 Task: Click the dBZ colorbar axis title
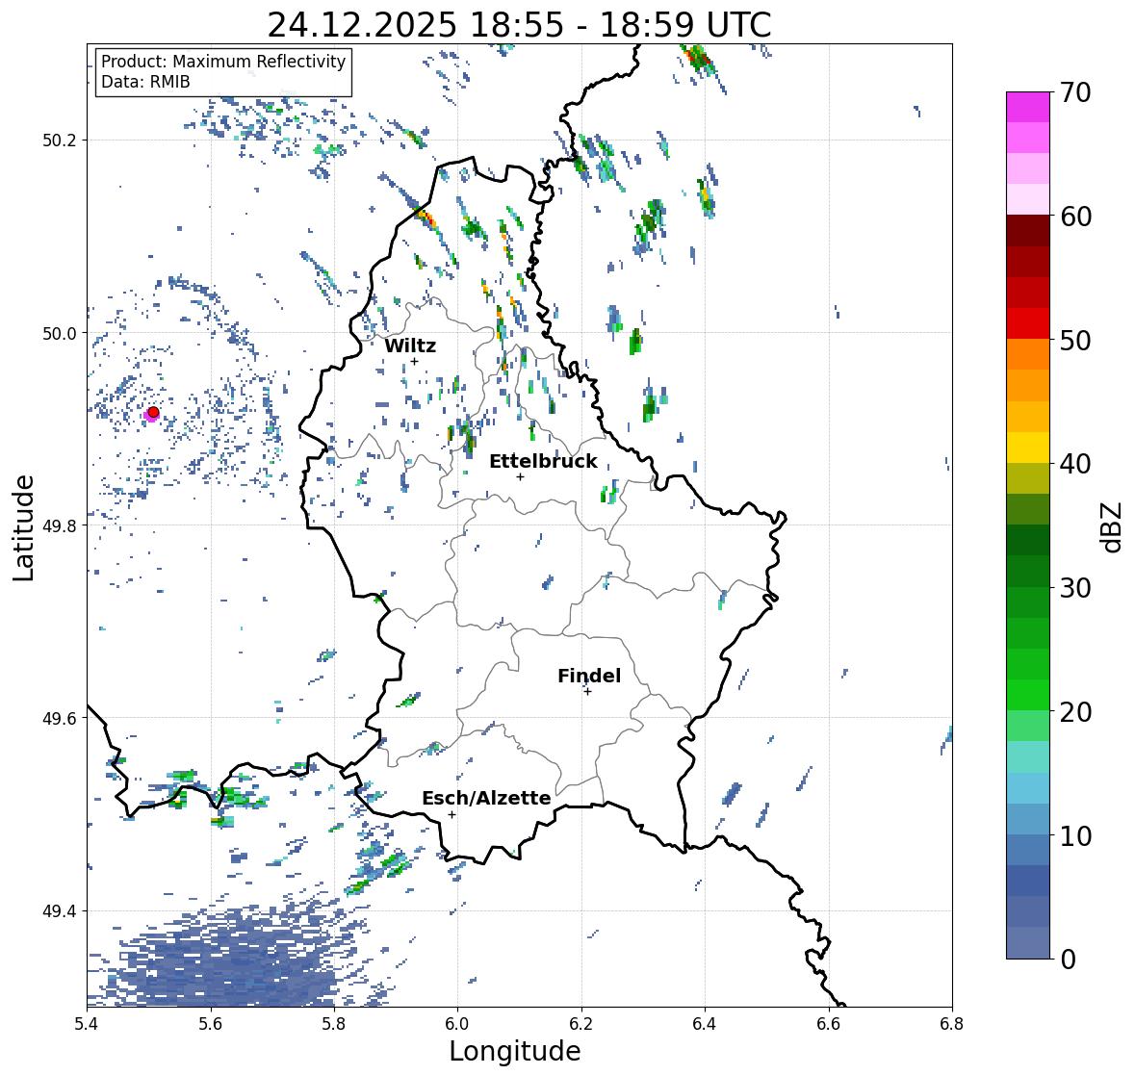point(1113,526)
